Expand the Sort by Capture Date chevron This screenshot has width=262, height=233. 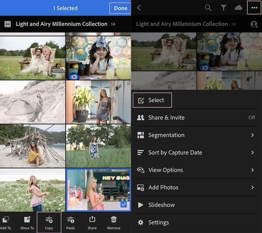pyautogui.click(x=253, y=153)
